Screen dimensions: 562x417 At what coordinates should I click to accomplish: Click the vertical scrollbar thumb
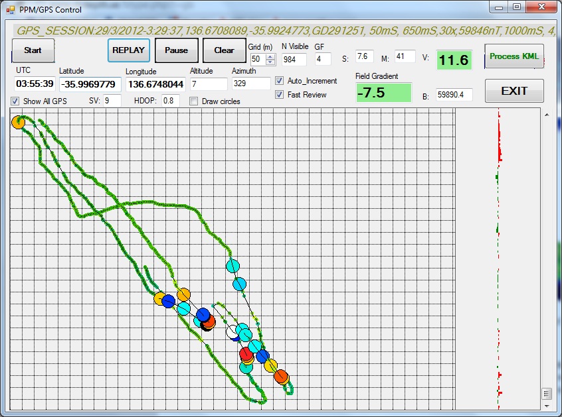click(x=547, y=394)
